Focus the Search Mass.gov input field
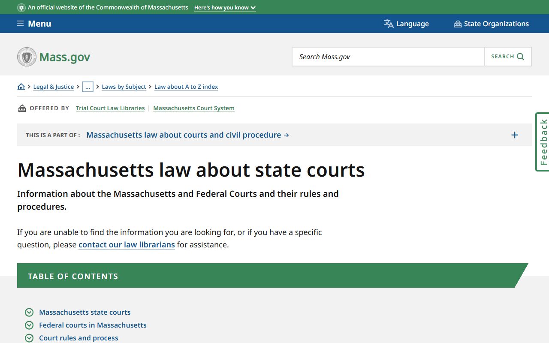The image size is (549, 343). pos(388,57)
